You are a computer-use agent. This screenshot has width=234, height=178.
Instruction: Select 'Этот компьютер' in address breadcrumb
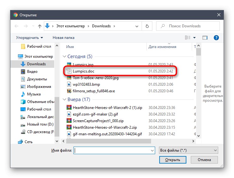point(70,26)
